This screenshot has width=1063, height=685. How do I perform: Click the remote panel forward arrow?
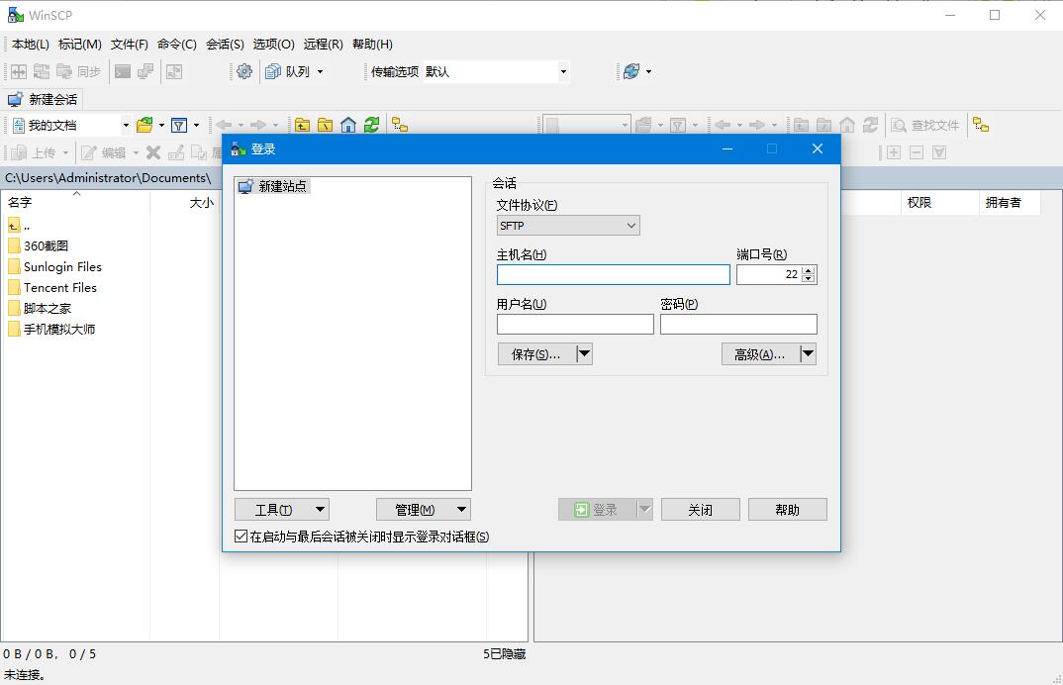click(757, 125)
